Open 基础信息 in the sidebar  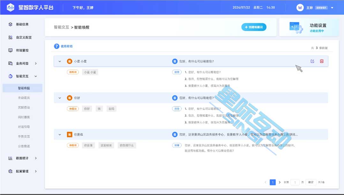coord(24,24)
